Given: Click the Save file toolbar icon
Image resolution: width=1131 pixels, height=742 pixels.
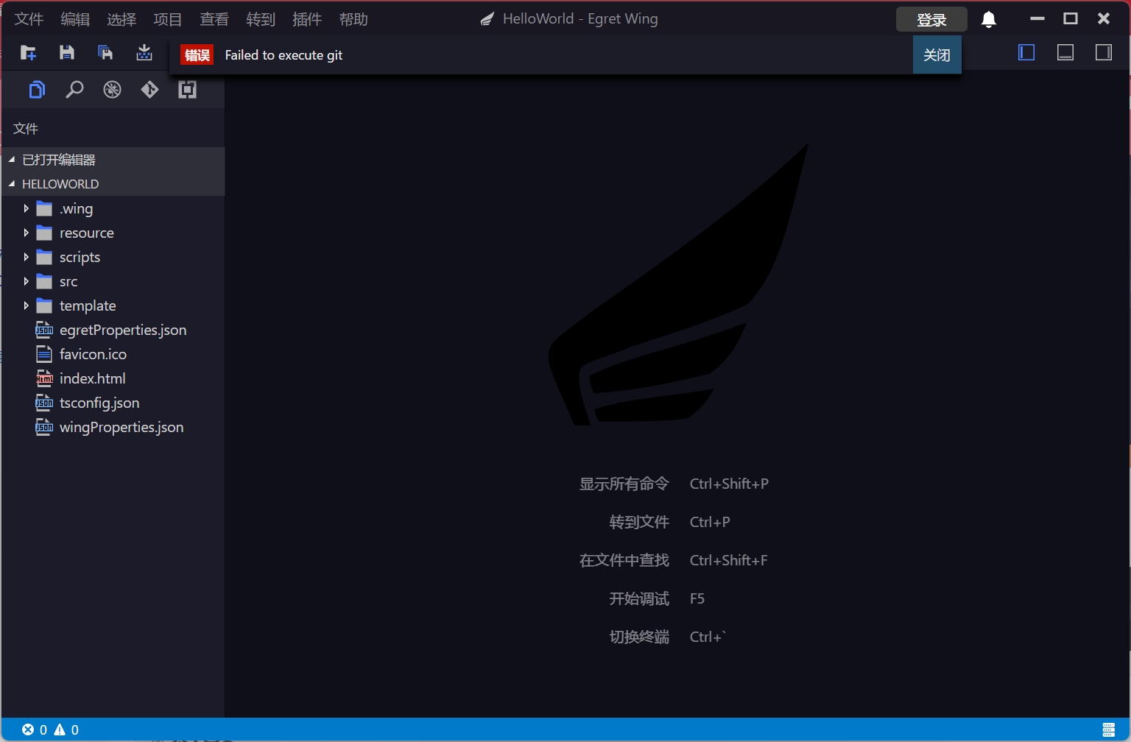Looking at the screenshot, I should click(67, 52).
